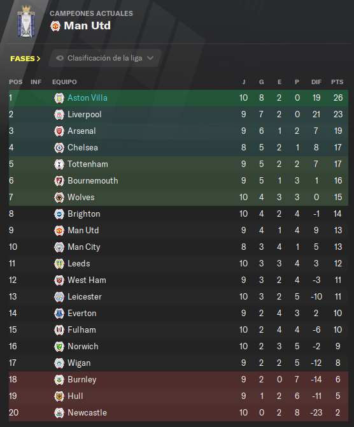Open the Man City team link
Image resolution: width=354 pixels, height=427 pixels.
[x=84, y=247]
